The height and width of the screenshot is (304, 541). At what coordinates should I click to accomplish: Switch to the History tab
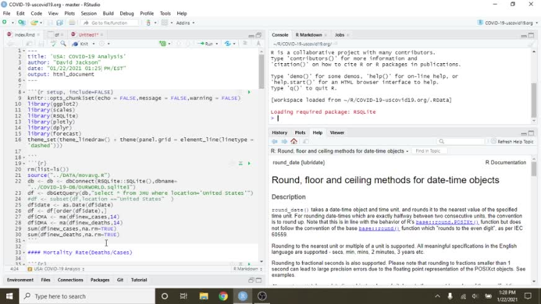pos(279,133)
